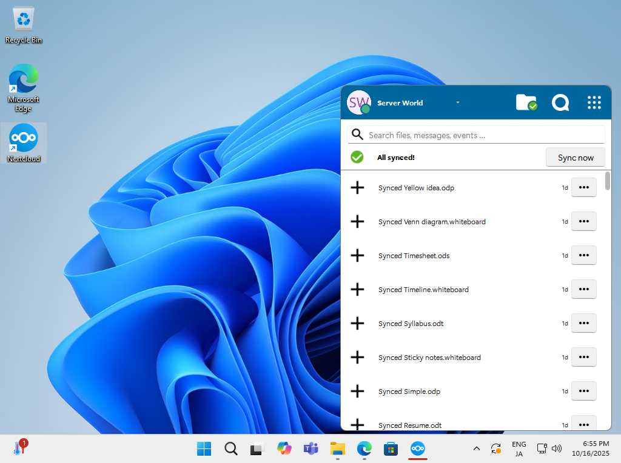Open more options for Venn diagram.whiteboard

[584, 221]
